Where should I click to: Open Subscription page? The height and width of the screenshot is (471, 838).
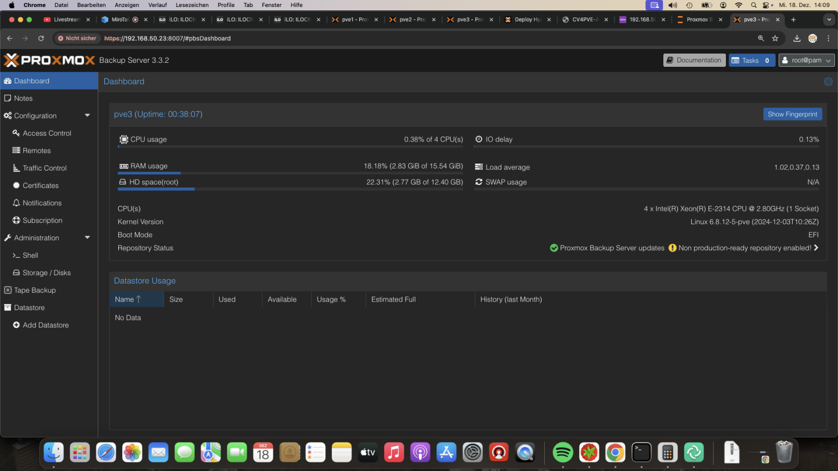pyautogui.click(x=49, y=220)
